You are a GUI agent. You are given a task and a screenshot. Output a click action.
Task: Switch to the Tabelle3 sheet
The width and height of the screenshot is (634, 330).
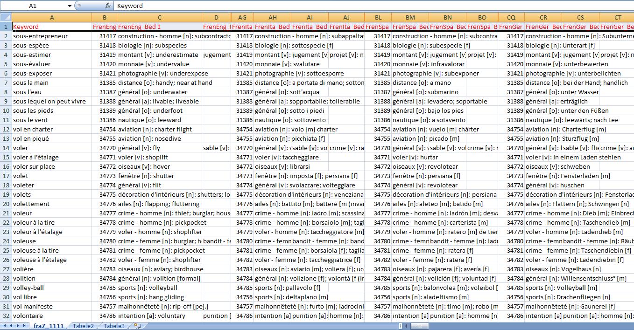[114, 326]
